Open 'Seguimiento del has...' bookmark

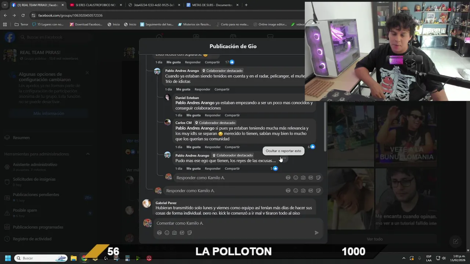coord(156,25)
